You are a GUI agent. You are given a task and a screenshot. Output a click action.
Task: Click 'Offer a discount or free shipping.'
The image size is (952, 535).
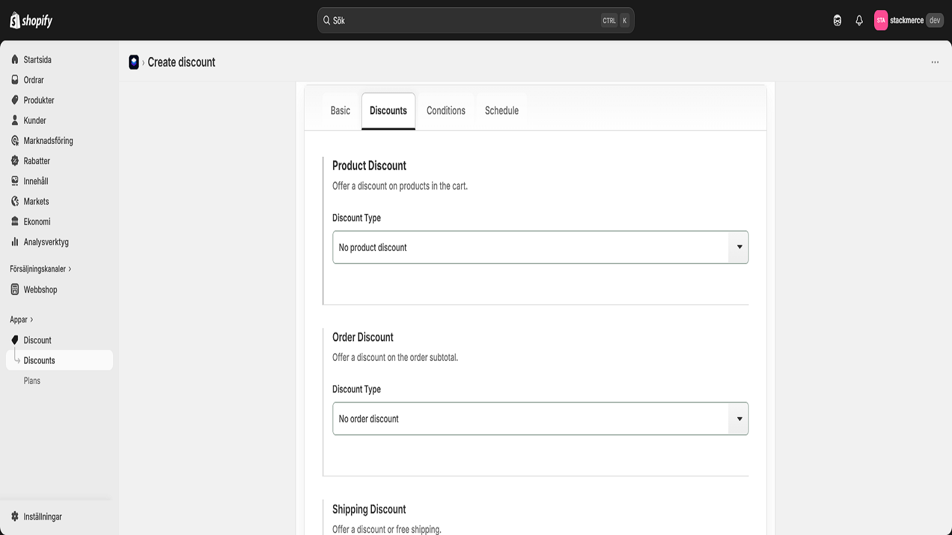[387, 529]
